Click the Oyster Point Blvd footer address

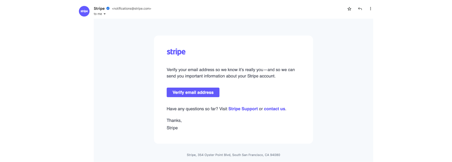(x=233, y=155)
